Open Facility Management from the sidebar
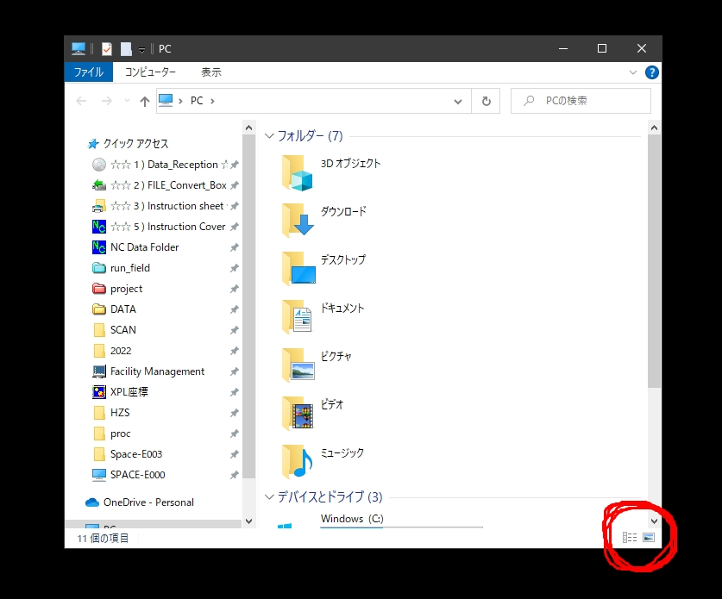722x599 pixels. point(156,371)
